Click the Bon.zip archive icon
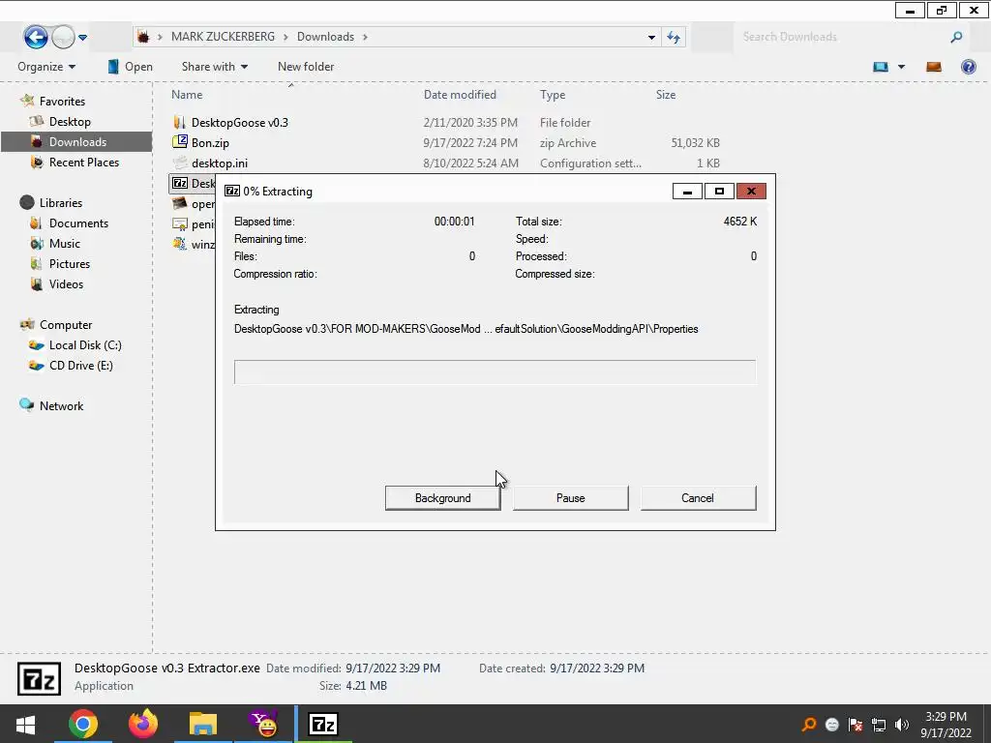Viewport: 991px width, 743px height. point(180,142)
